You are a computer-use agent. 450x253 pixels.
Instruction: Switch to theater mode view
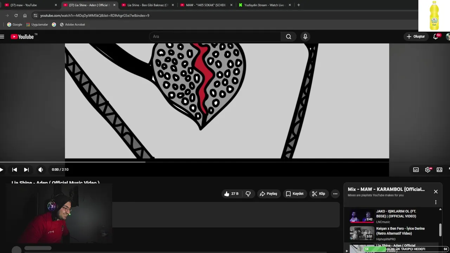(439, 170)
